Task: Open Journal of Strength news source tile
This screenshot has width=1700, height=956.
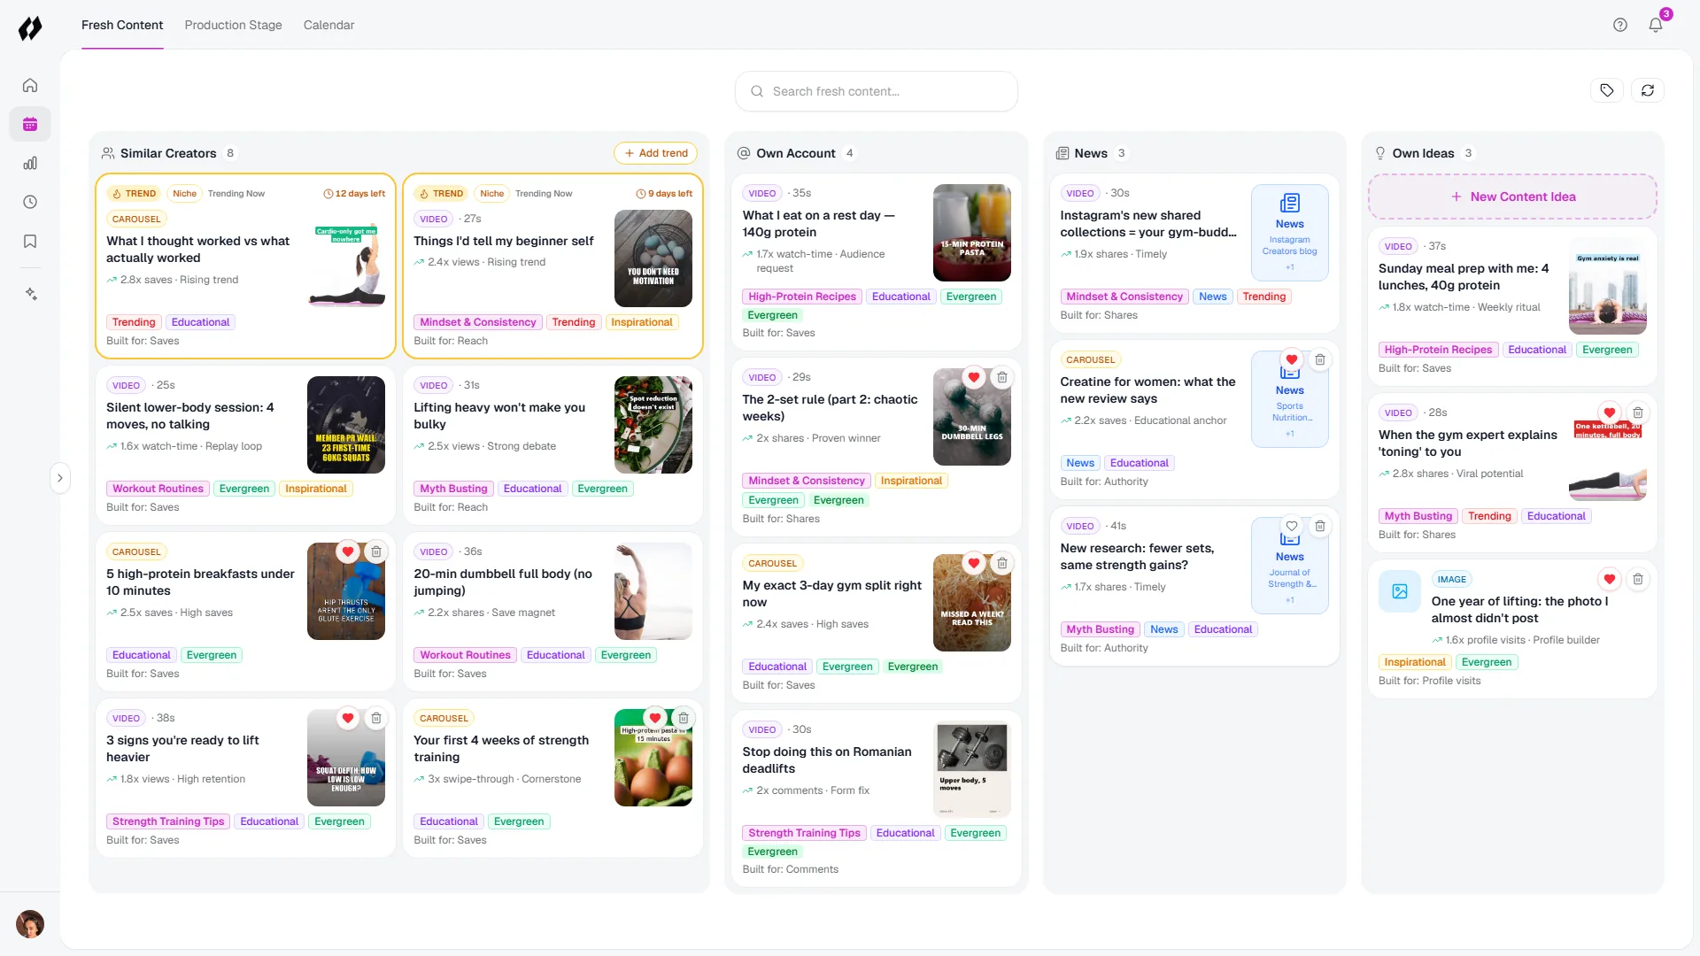Action: pyautogui.click(x=1289, y=566)
